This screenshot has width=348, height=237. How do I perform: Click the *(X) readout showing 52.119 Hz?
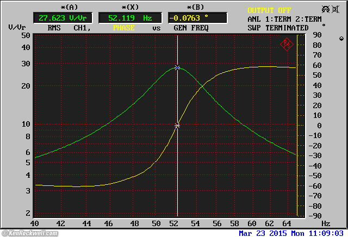[130, 18]
